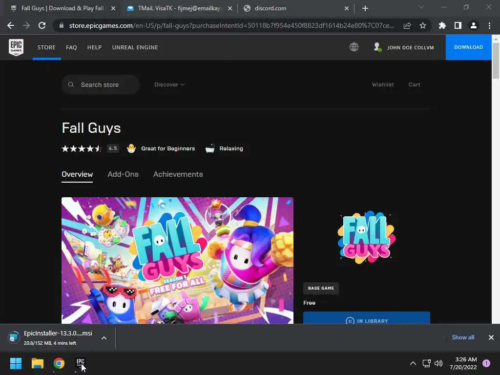Click the Great for Beginners text

(168, 148)
